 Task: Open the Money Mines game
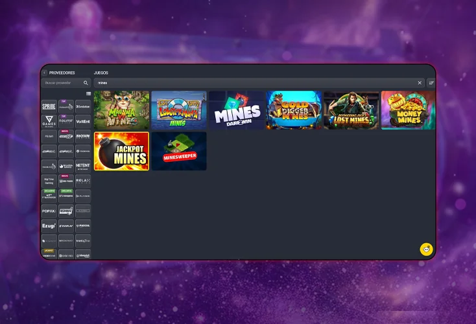click(x=408, y=110)
